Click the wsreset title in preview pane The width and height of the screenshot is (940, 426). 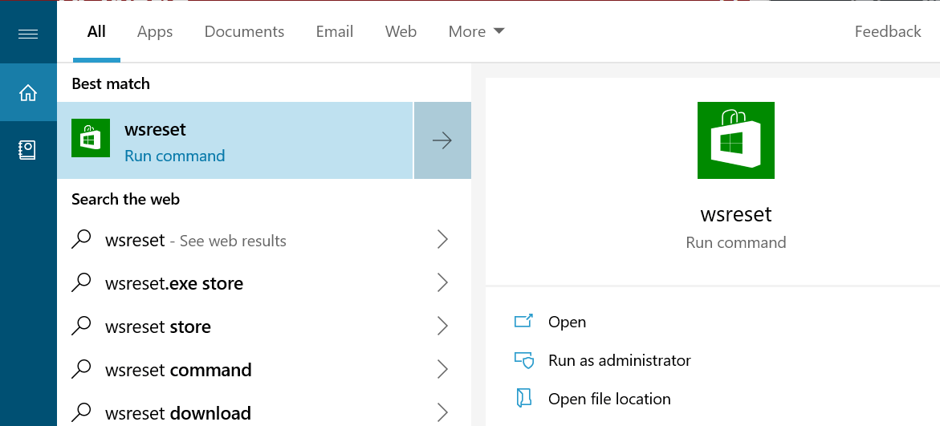click(735, 214)
